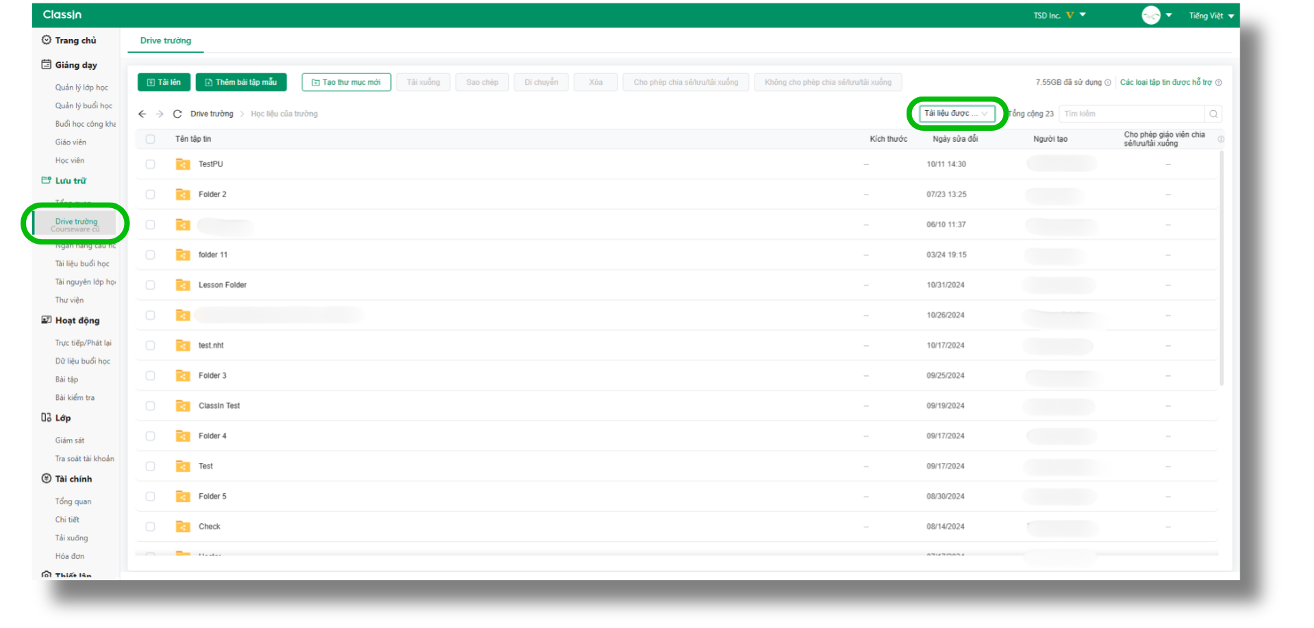
Task: Toggle the select-all checkbox in header
Action: (151, 139)
